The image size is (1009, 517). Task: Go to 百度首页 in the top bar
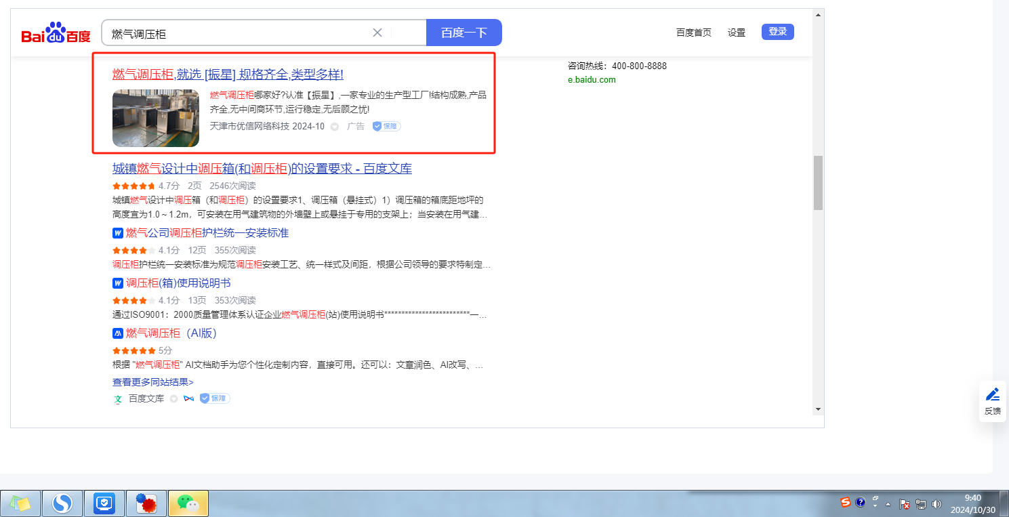(x=694, y=33)
